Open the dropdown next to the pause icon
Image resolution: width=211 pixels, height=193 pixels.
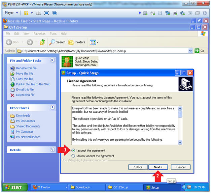point(32,13)
